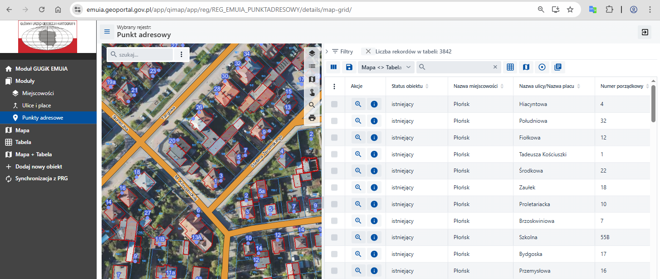Viewport: 660px width, 279px height.
Task: Open the table row actions three-dot menu
Action: (x=334, y=86)
